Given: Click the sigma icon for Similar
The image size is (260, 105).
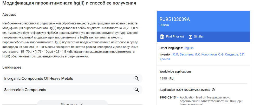Looking at the screenshot, I should pyautogui.click(x=190, y=37).
